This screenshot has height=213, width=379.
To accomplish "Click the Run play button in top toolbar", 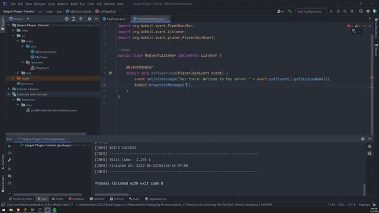I will (332, 11).
